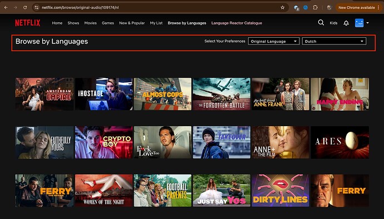Open Ferry: The Series thumbnail with three men

(x=45, y=191)
